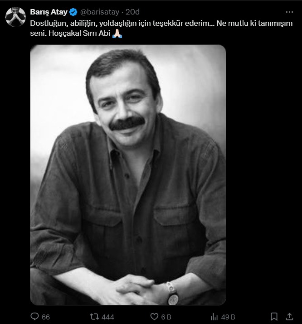Open the view analytics bar chart icon
This screenshot has width=302, height=324.
(x=214, y=317)
